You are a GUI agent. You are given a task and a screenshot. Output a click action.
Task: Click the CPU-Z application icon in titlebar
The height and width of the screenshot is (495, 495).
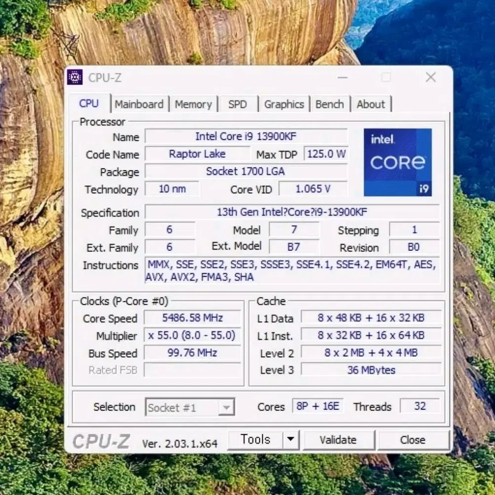(75, 77)
